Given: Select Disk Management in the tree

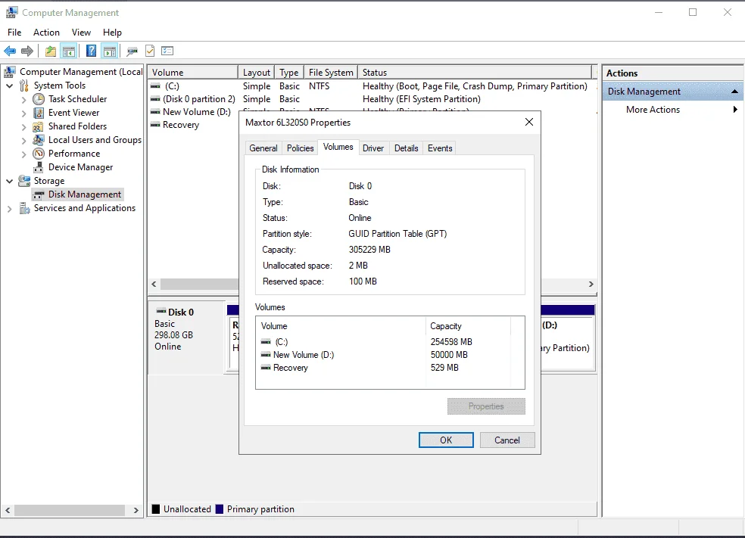Looking at the screenshot, I should pos(77,194).
